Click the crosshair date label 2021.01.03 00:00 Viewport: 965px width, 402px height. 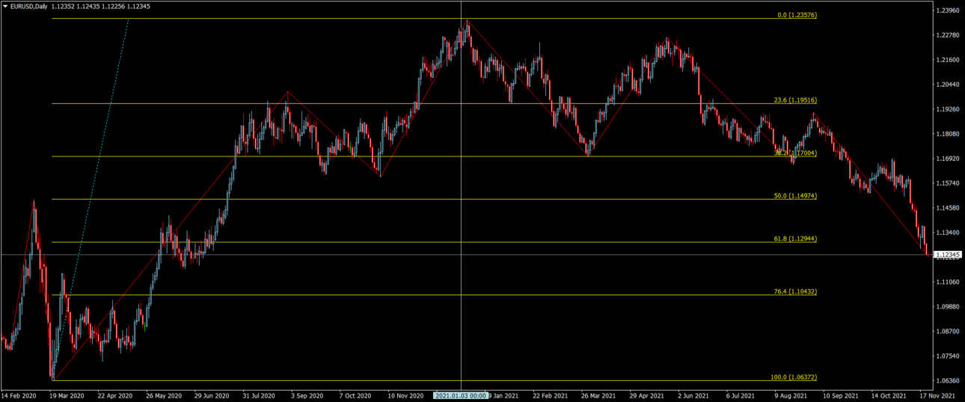pos(461,395)
